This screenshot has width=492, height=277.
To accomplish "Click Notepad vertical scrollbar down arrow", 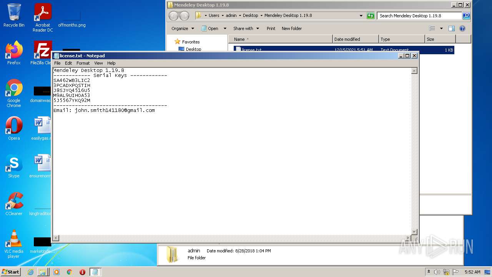I will click(x=414, y=232).
